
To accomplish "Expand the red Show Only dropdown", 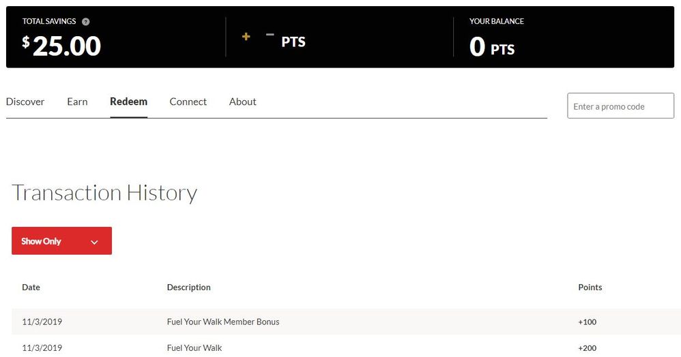I will pos(61,241).
